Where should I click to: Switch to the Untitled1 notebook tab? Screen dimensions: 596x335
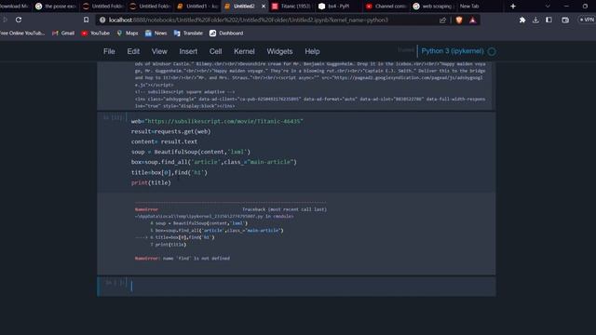click(x=197, y=7)
